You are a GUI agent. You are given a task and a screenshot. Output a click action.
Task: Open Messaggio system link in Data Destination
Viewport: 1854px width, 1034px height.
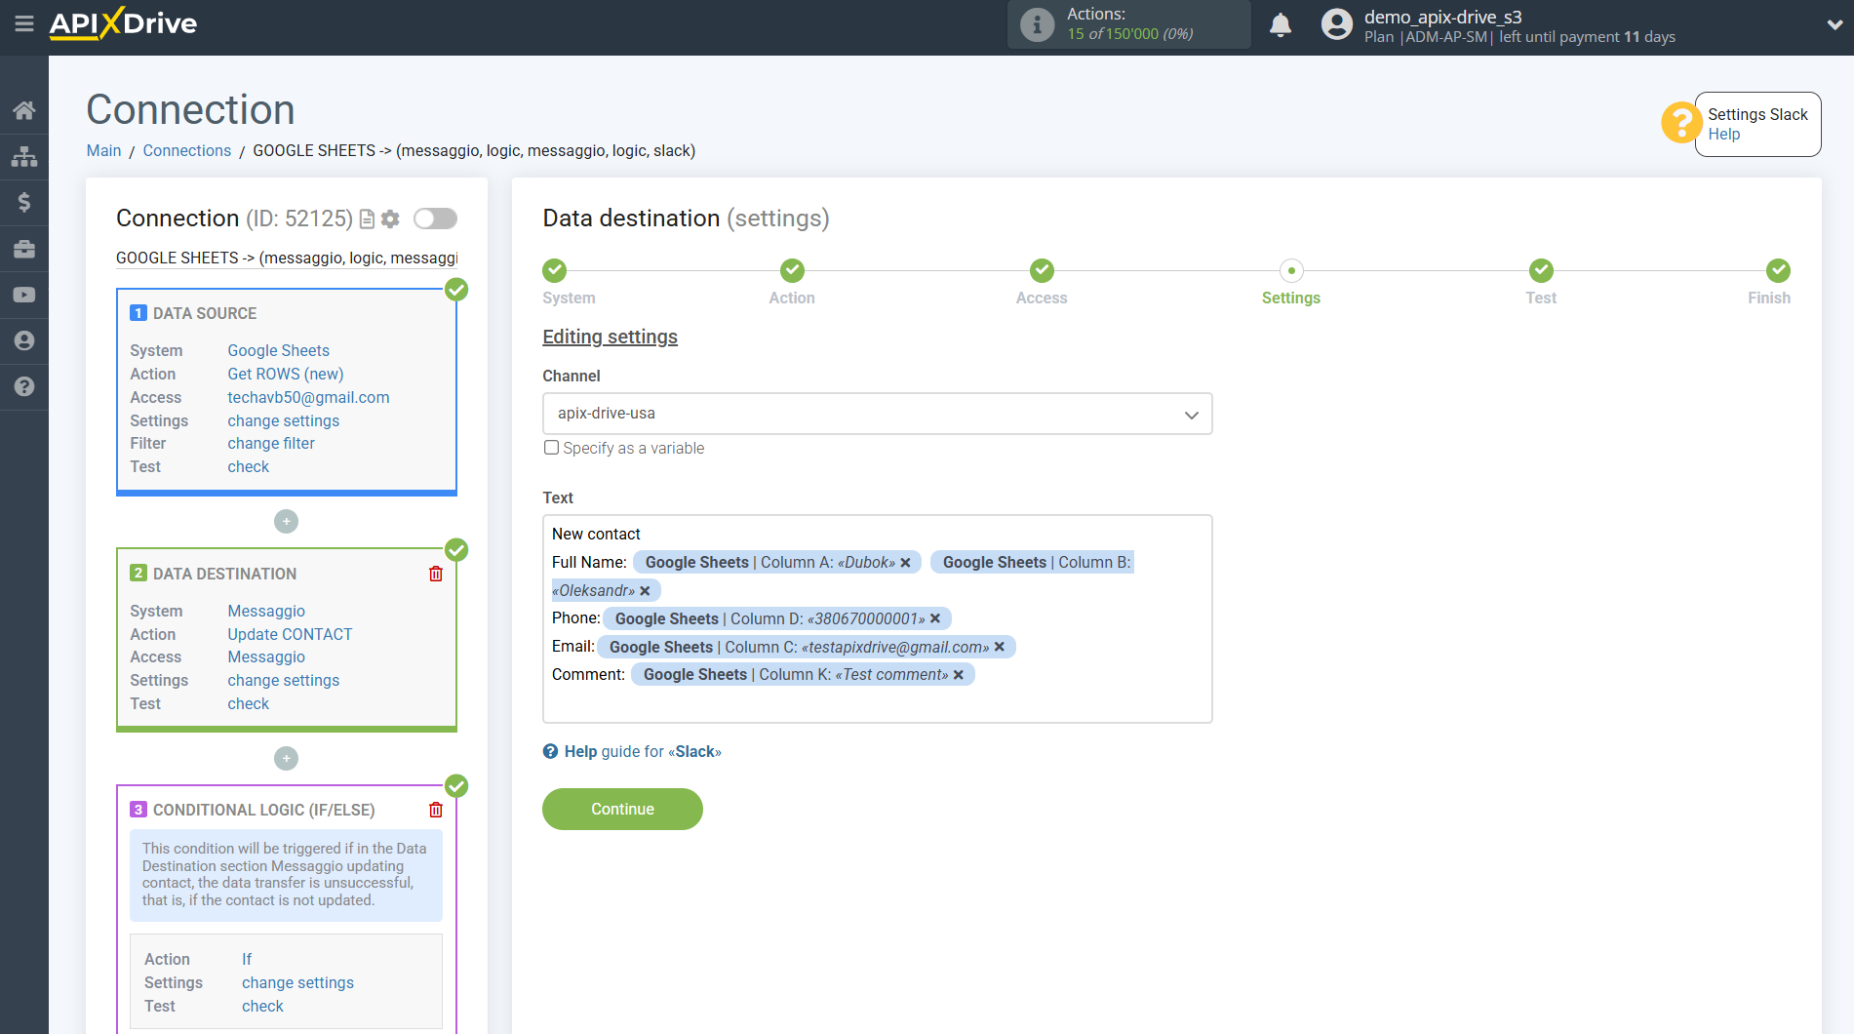point(266,611)
